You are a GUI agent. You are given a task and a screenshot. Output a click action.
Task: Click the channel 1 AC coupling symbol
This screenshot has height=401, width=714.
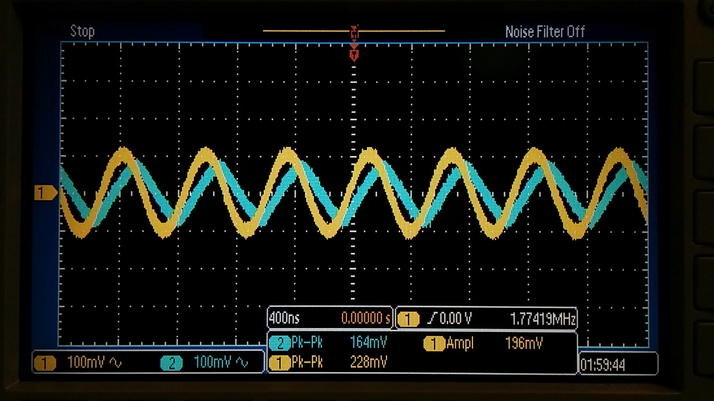pyautogui.click(x=116, y=363)
